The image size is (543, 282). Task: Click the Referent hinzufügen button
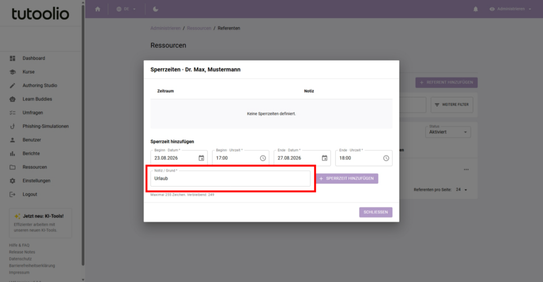(x=446, y=82)
